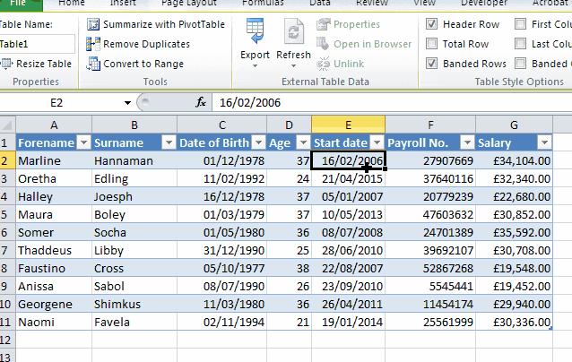Open the Start date filter dropdown

point(377,142)
